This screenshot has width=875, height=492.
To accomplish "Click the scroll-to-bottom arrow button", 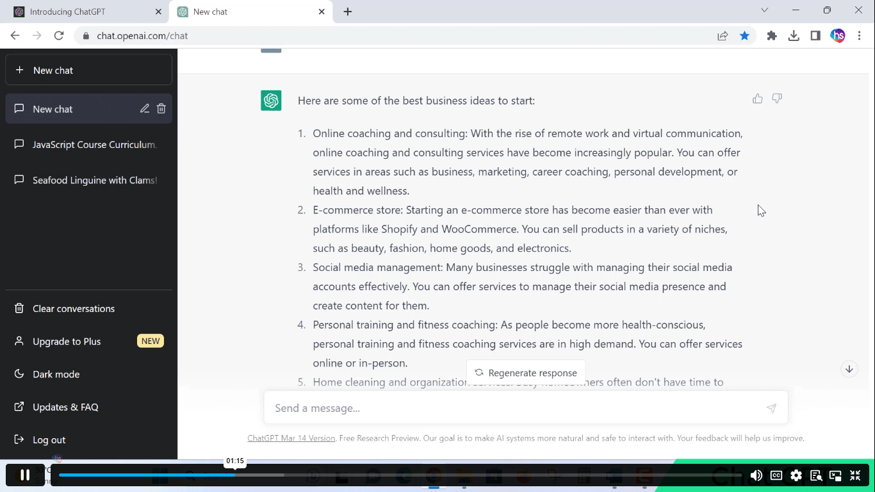I will 849,369.
